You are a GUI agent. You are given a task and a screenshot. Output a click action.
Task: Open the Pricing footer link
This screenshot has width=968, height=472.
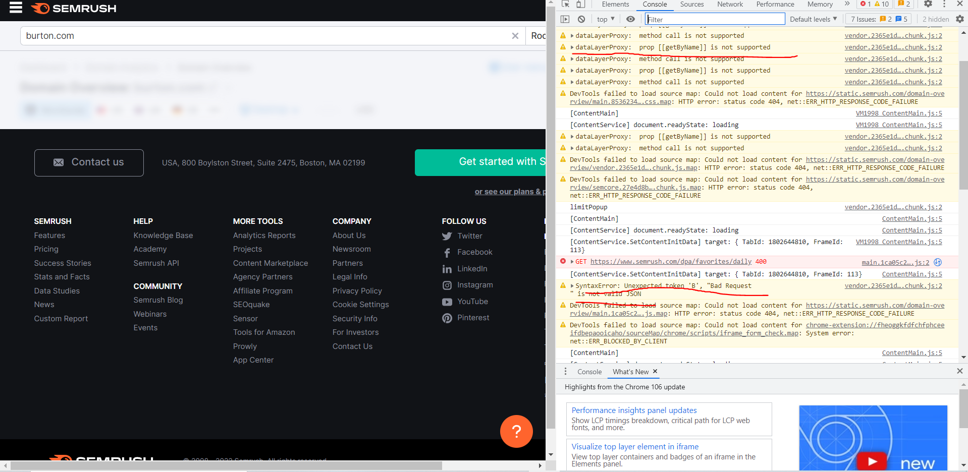(x=46, y=249)
